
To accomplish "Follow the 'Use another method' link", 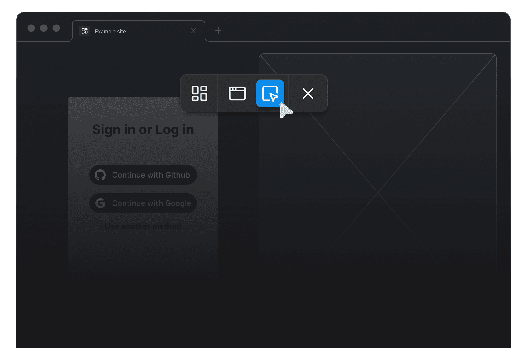I will click(143, 226).
